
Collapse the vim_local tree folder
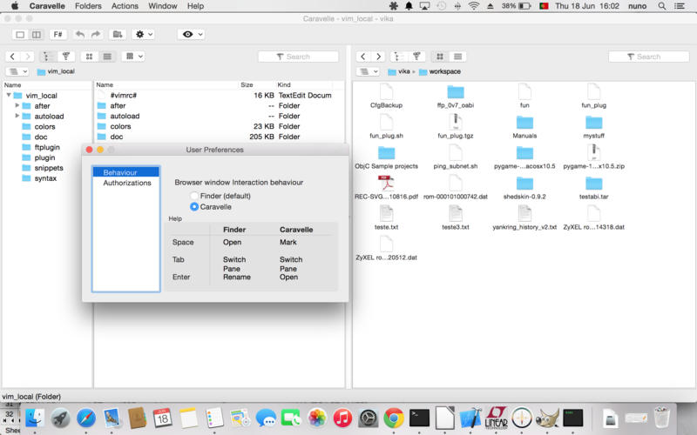8,96
